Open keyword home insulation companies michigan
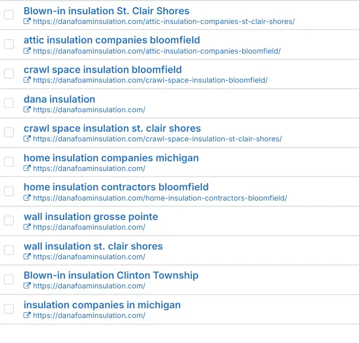Viewport: 359px width, 343px height. click(x=111, y=158)
